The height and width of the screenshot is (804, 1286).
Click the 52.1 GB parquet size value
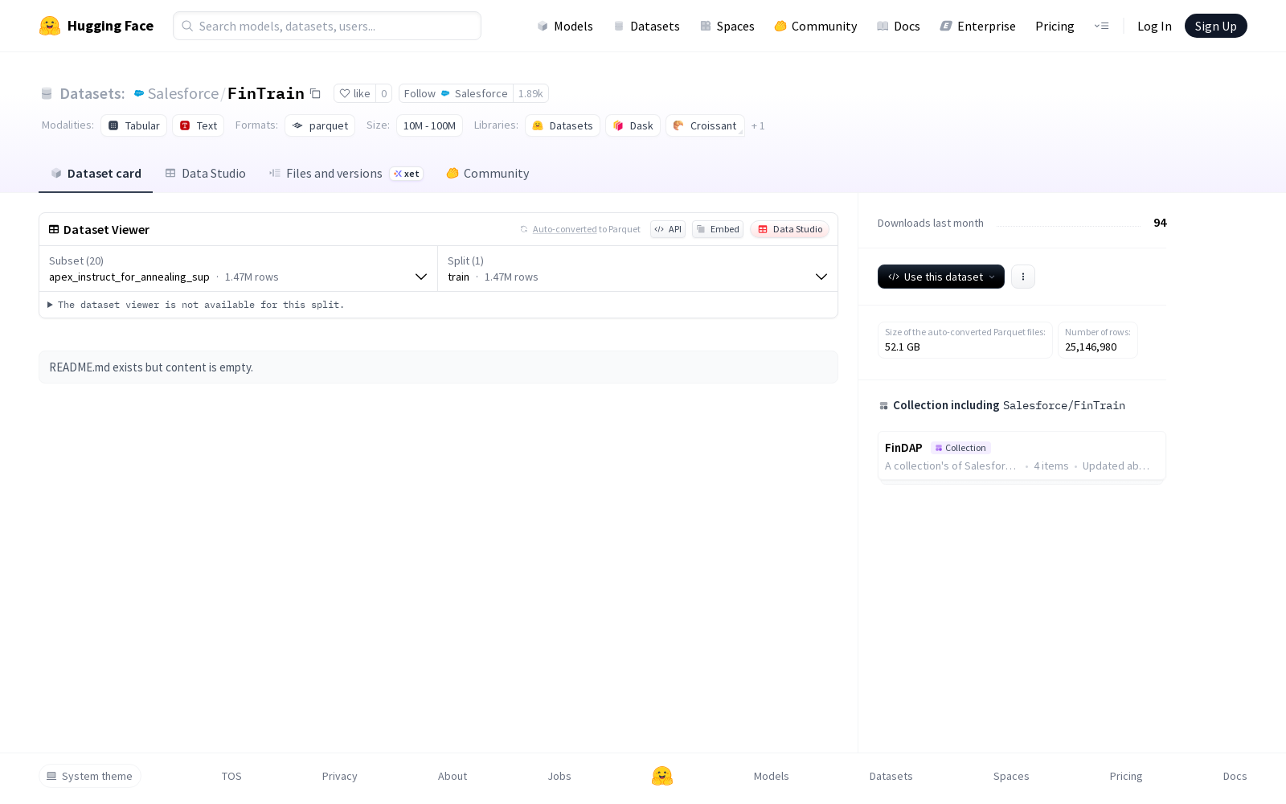click(x=903, y=347)
